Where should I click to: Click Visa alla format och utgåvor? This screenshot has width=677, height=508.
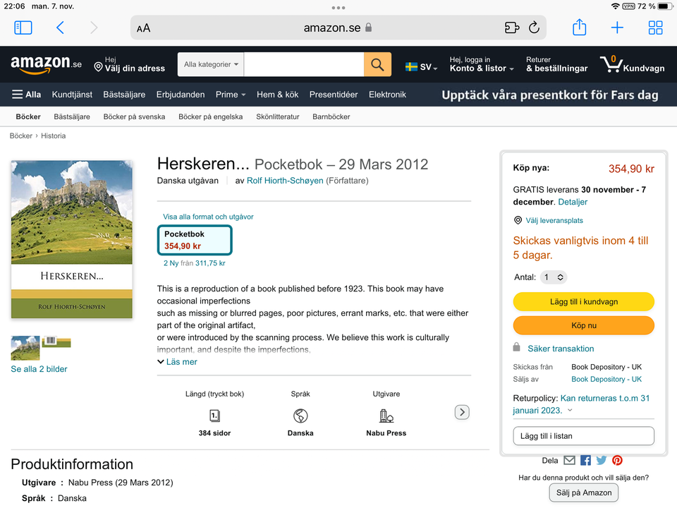coord(208,217)
